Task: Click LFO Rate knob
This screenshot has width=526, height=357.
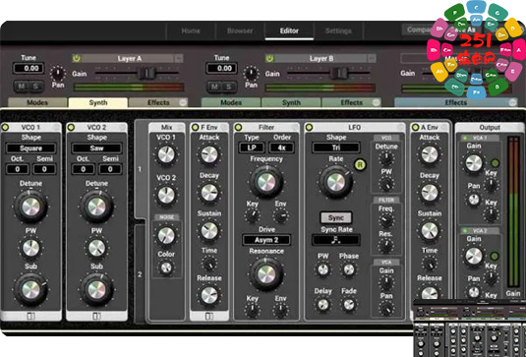Action: point(336,182)
